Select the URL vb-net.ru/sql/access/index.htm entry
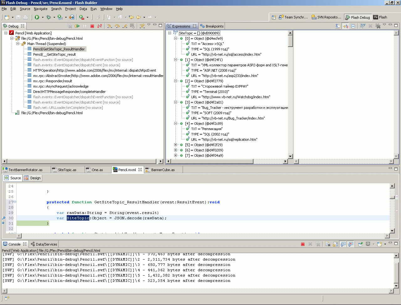 [x=226, y=54]
